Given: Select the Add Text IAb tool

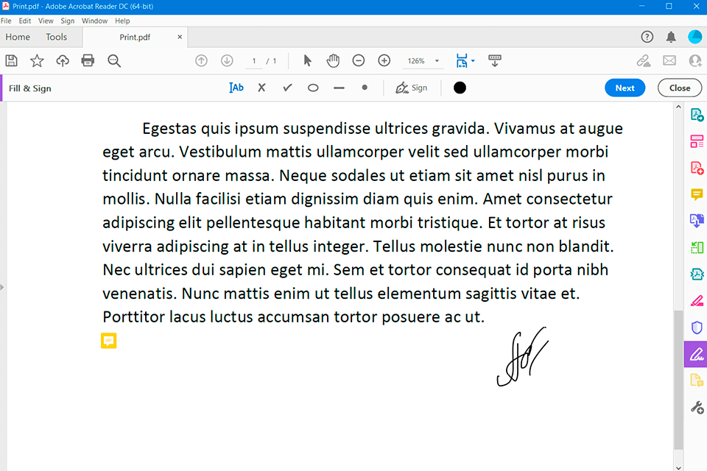Looking at the screenshot, I should [x=236, y=88].
